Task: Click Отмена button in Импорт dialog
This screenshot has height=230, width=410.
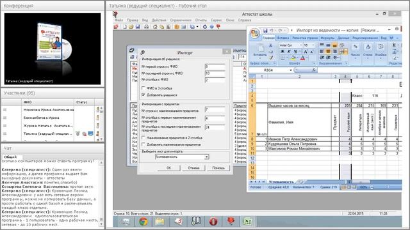Action: [x=193, y=168]
